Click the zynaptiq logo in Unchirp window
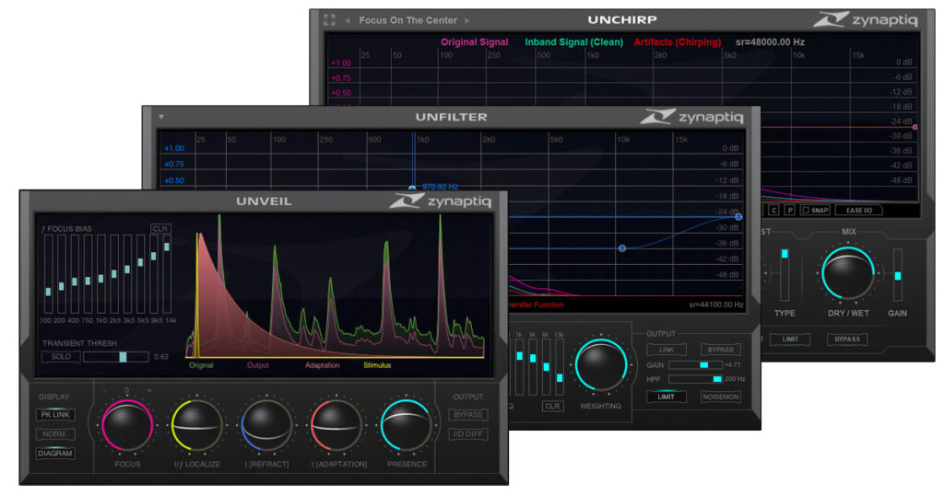This screenshot has height=495, width=944. click(x=865, y=19)
